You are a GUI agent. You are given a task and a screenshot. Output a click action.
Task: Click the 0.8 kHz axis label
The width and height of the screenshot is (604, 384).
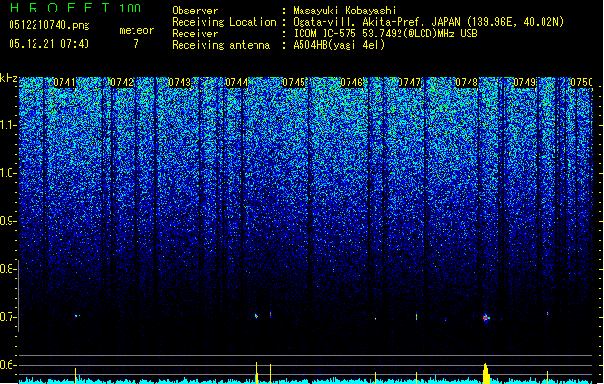[x=8, y=269]
